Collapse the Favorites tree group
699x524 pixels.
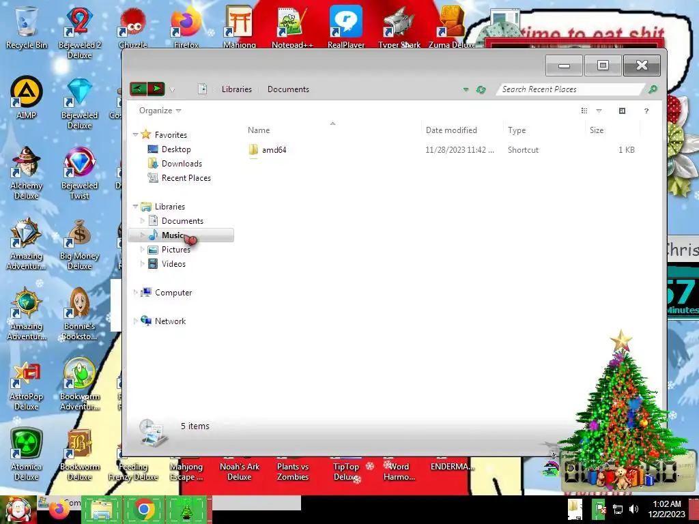[136, 134]
